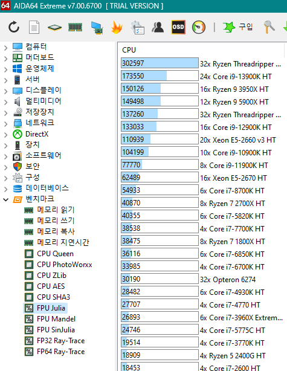Open the OSD panel icon
The height and width of the screenshot is (371, 287).
click(x=178, y=27)
